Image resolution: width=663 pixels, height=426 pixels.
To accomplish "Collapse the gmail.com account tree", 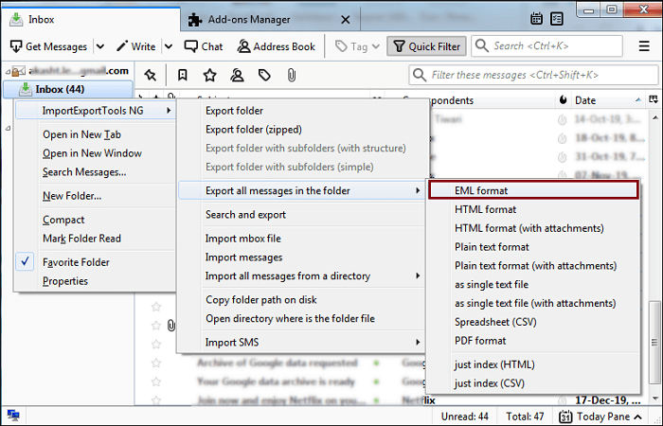I will click(8, 72).
